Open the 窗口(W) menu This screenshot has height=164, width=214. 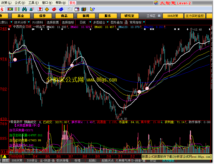[x=47, y=3]
